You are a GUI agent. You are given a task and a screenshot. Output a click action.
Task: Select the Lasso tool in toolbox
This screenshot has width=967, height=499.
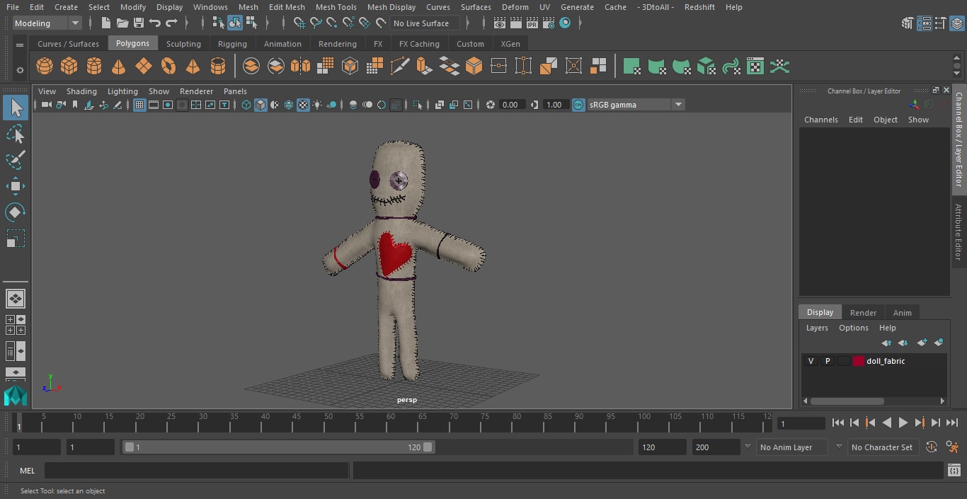tap(16, 134)
